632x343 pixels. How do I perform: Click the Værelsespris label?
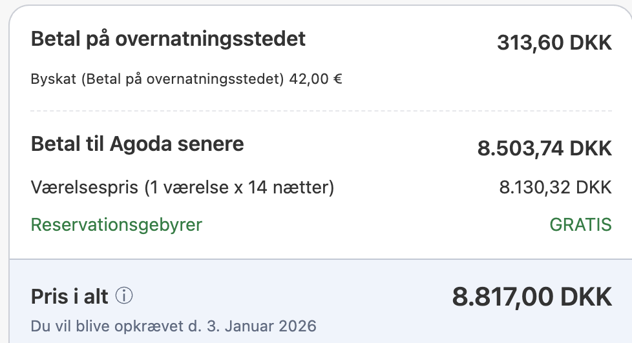click(84, 188)
